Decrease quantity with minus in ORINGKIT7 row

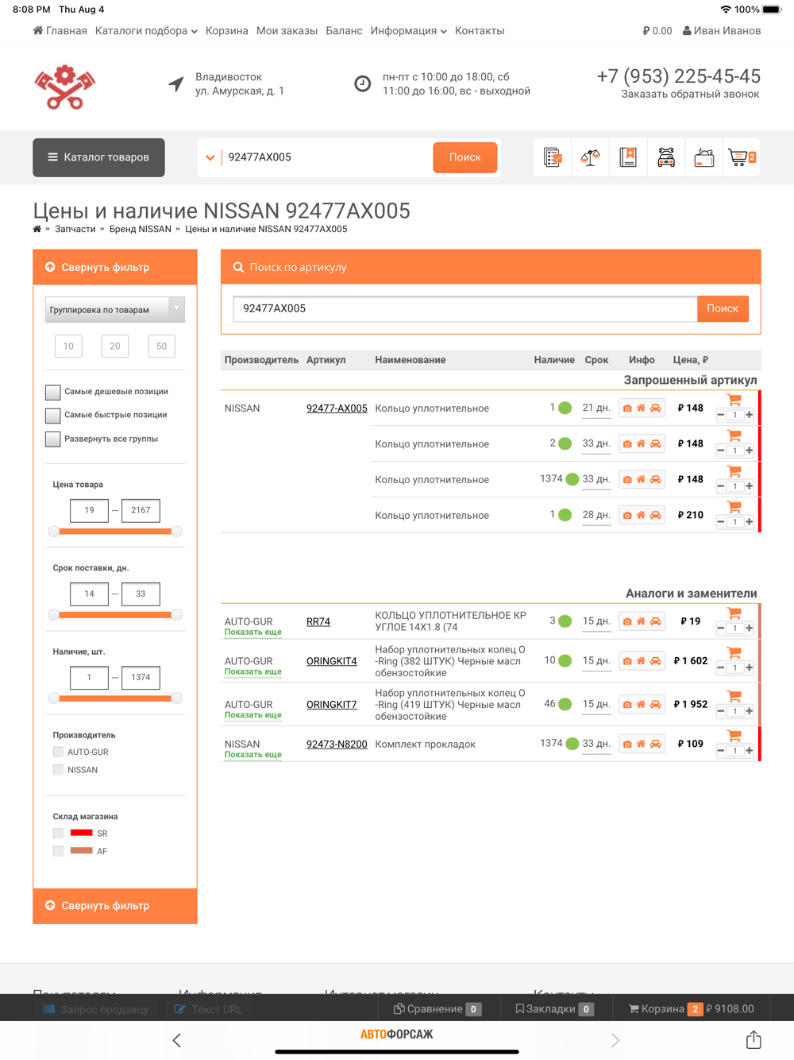(x=721, y=711)
